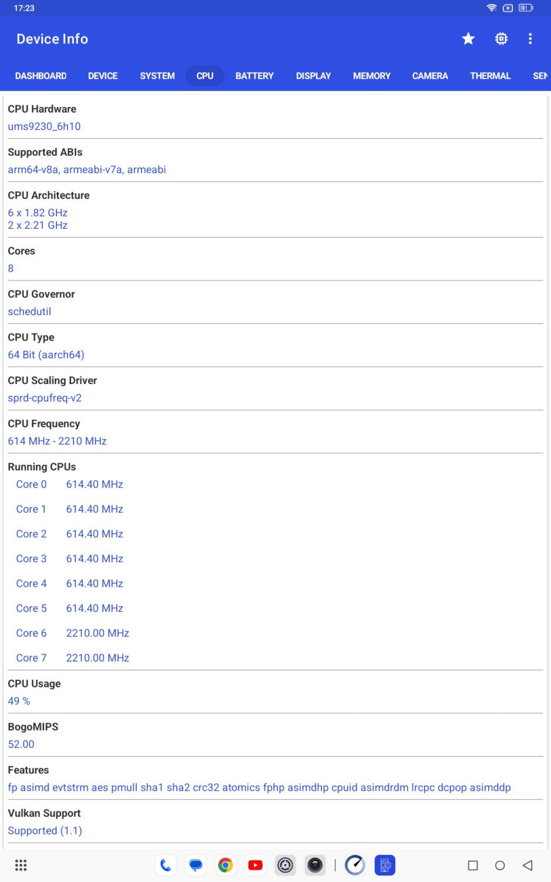Tap the Core 4 row
This screenshot has height=882, width=551.
pos(69,583)
